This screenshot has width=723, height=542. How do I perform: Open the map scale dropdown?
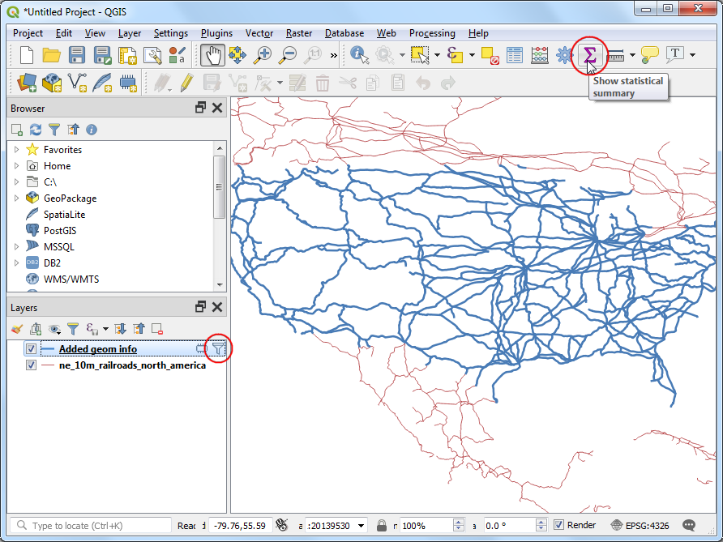click(361, 526)
